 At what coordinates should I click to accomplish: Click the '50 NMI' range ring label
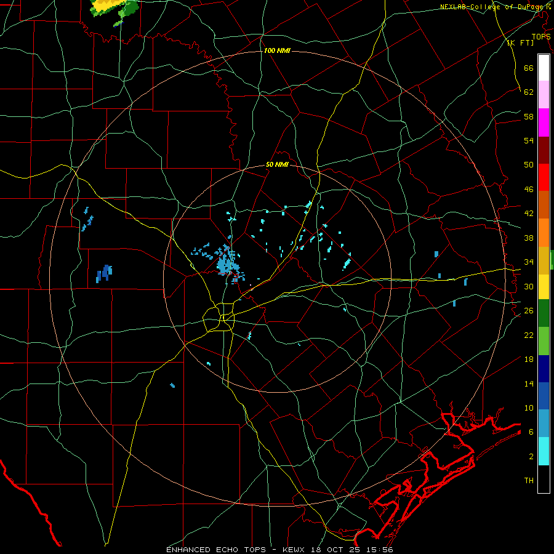click(277, 164)
